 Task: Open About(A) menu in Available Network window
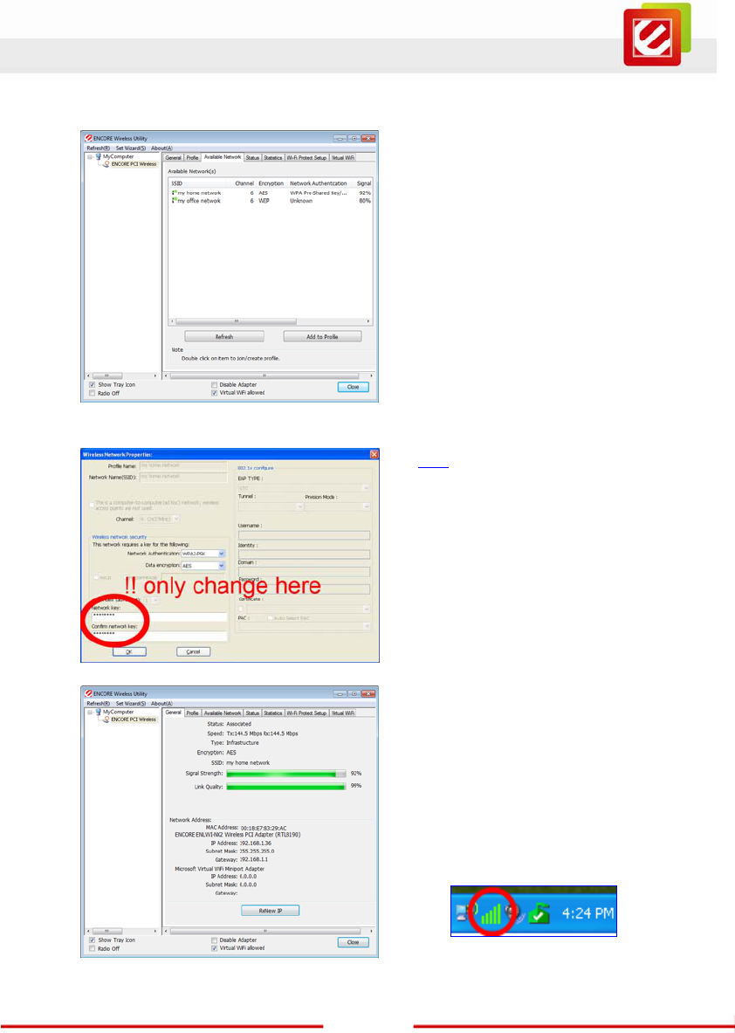pyautogui.click(x=162, y=149)
